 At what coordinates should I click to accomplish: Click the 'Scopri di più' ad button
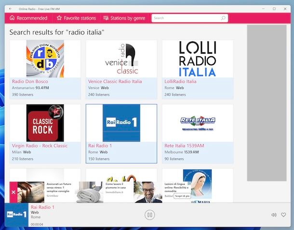(x=182, y=196)
